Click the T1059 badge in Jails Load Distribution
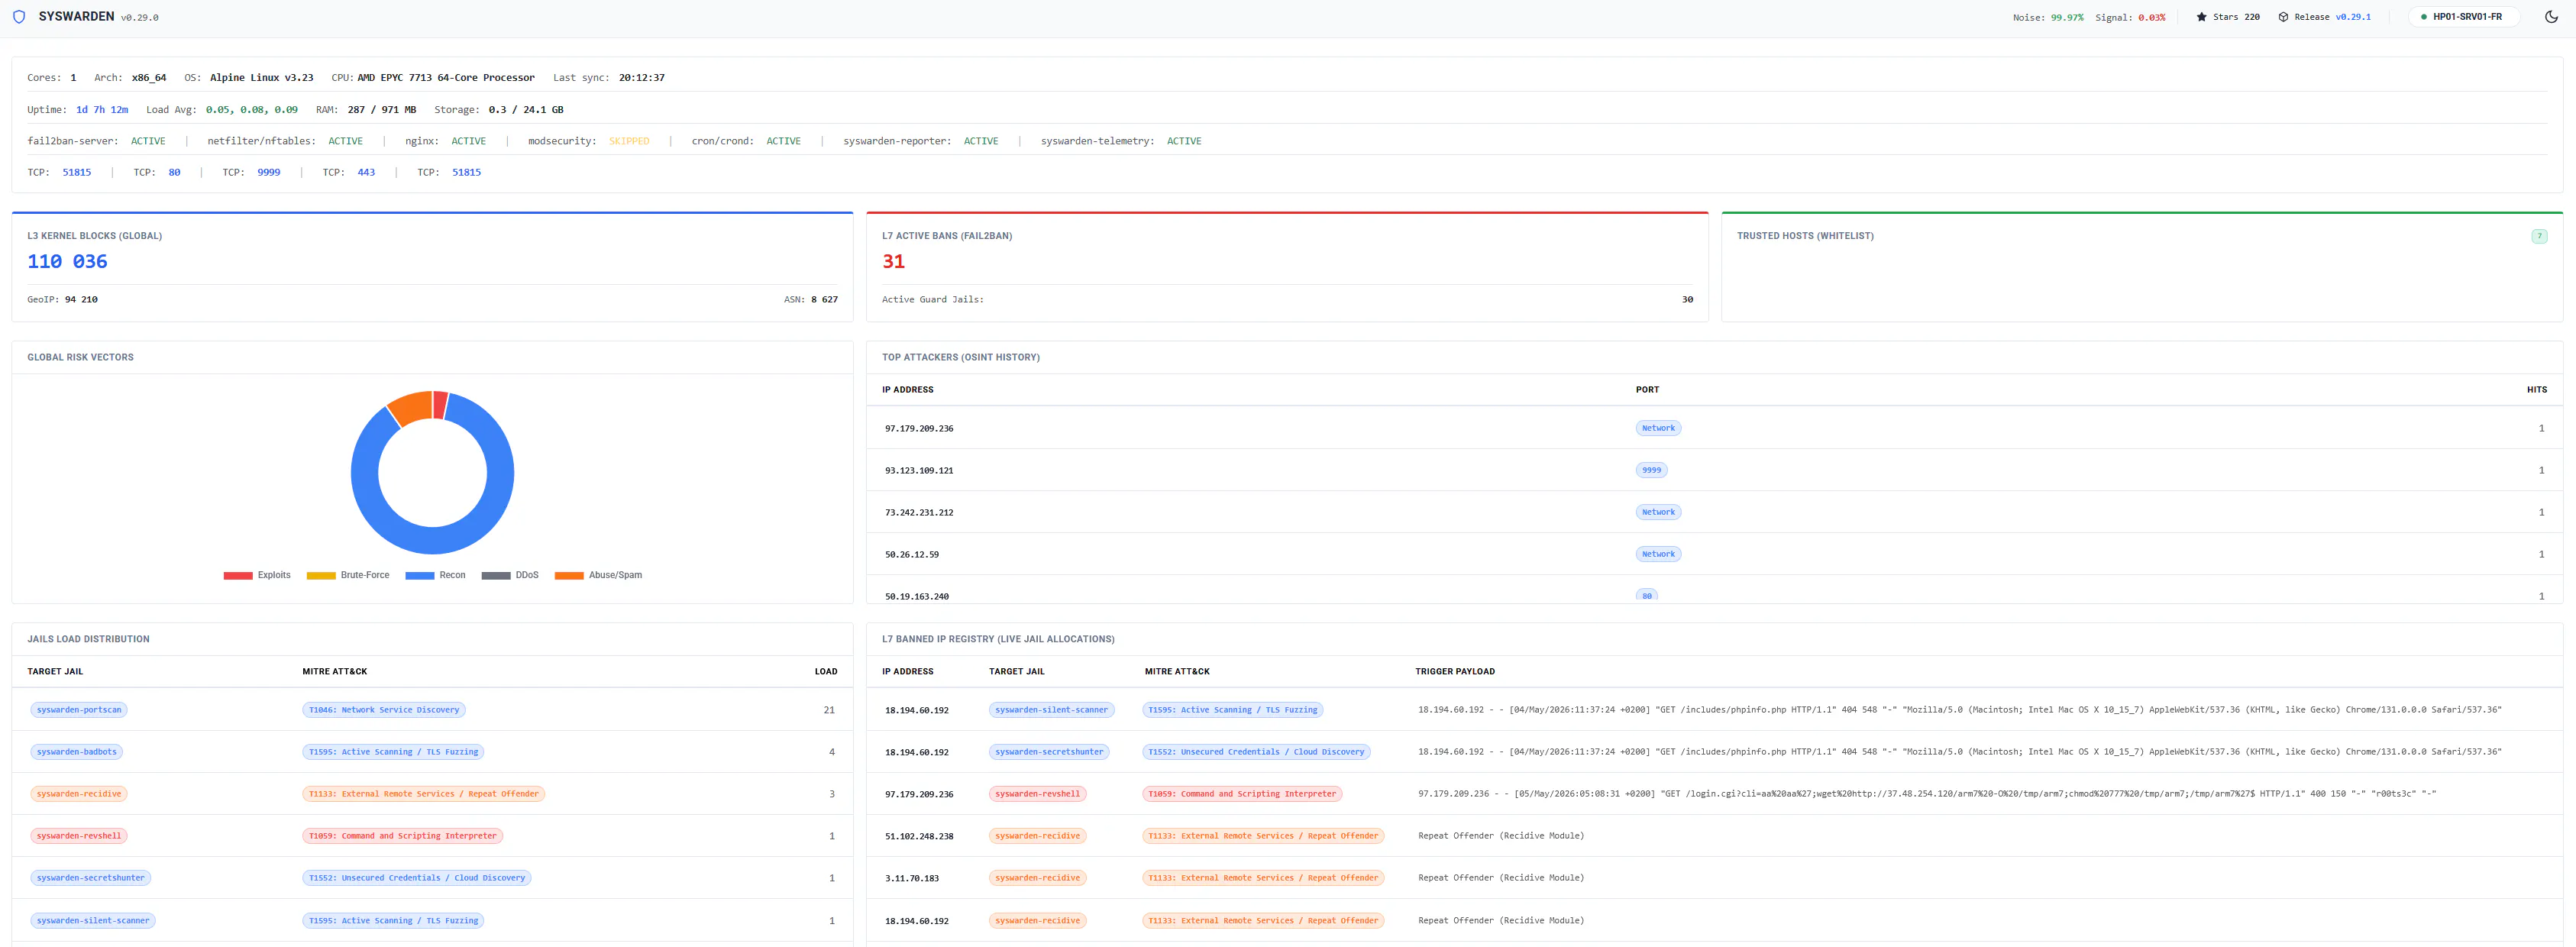 pos(403,836)
